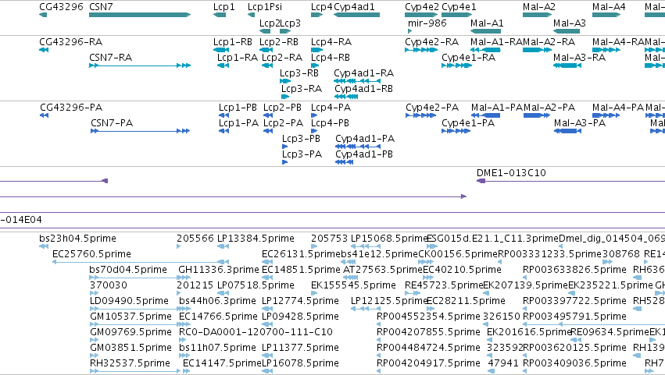The image size is (665, 375).
Task: Click EST RP003409036.5prime label
Action: point(574,363)
